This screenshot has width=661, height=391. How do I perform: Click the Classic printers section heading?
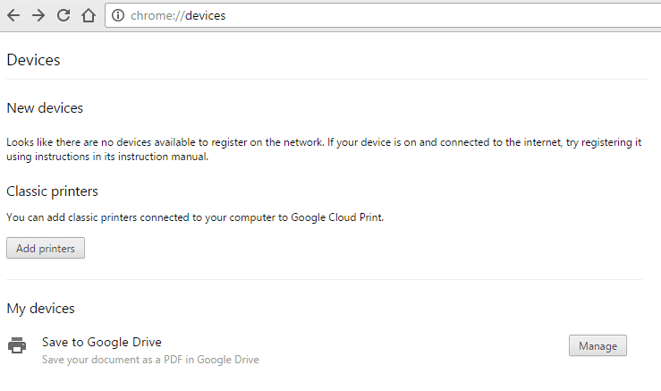(x=52, y=191)
